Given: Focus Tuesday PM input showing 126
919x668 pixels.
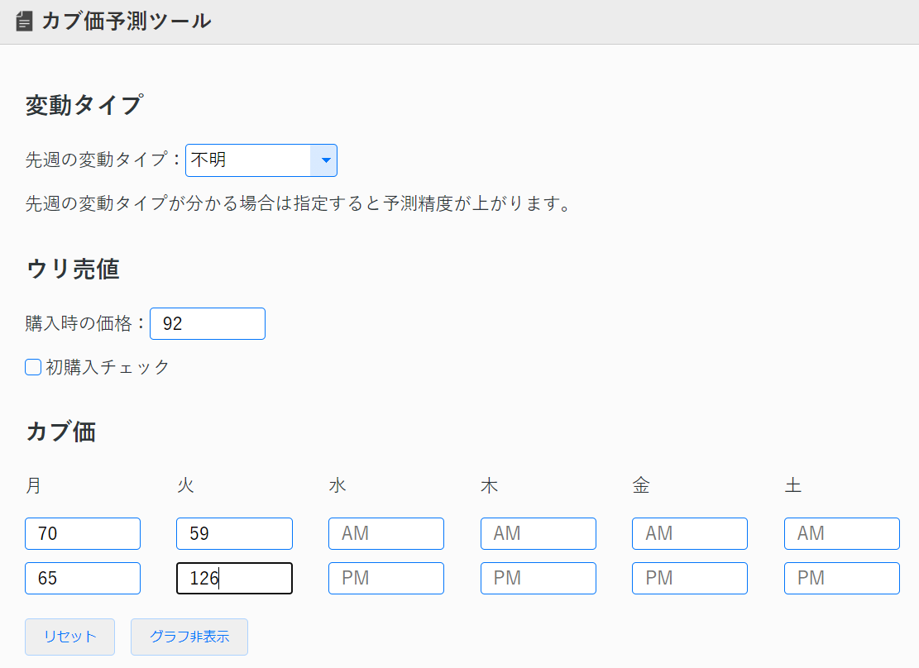Looking at the screenshot, I should (x=234, y=578).
